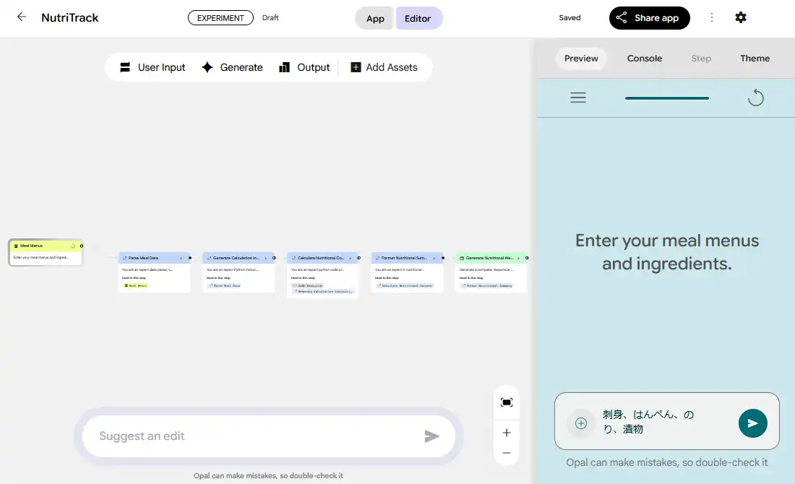
Task: Open the Console tab
Action: click(644, 59)
